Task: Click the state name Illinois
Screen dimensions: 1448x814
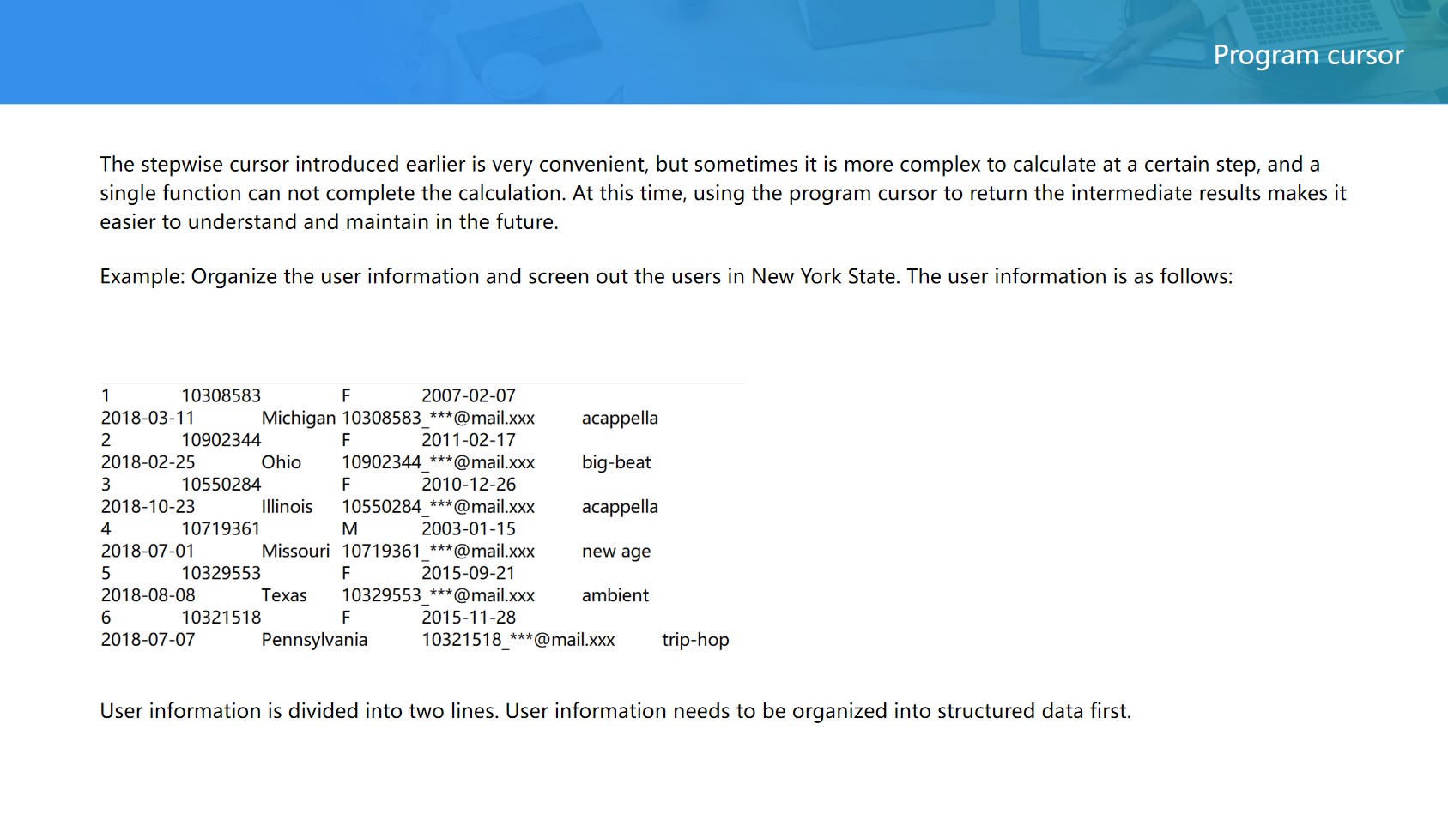Action: click(x=287, y=507)
